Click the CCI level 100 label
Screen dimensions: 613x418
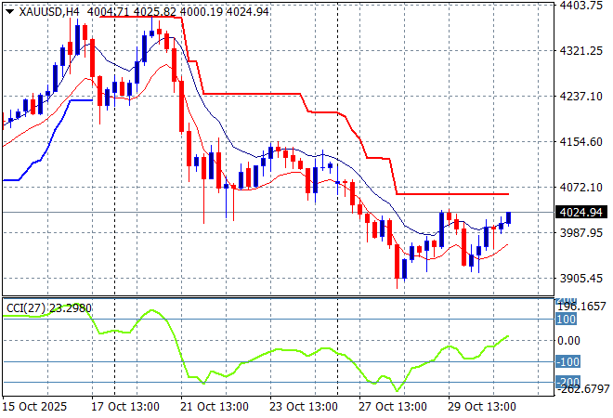point(566,319)
